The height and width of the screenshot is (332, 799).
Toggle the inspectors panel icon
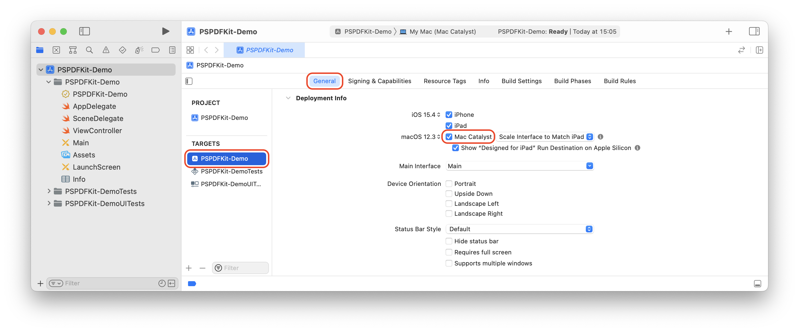click(x=754, y=31)
